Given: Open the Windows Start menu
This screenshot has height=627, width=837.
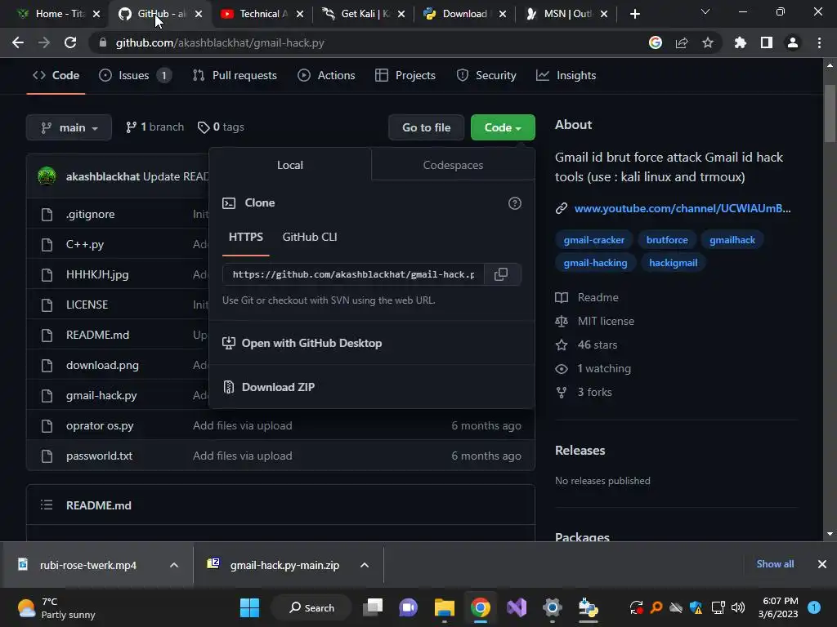Looking at the screenshot, I should tap(249, 607).
